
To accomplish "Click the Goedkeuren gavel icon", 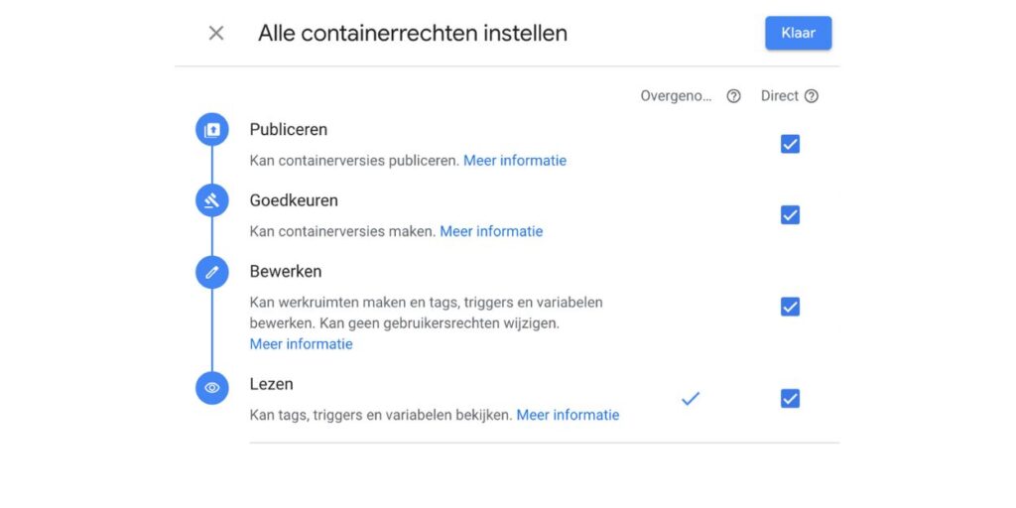I will tap(211, 200).
